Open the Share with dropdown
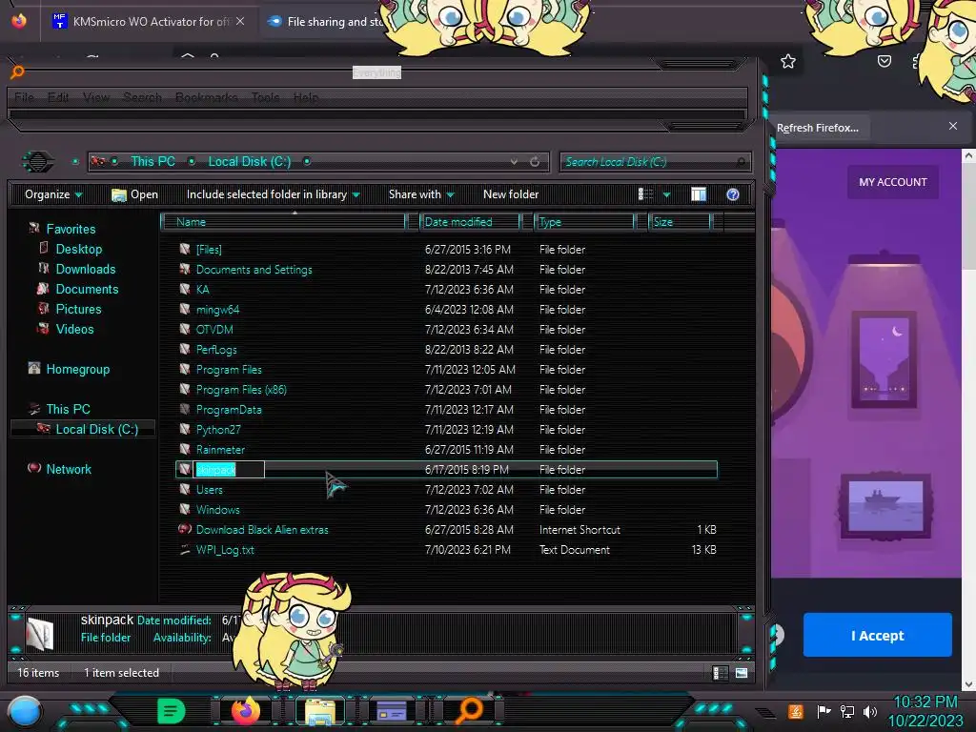976x732 pixels. coord(421,194)
